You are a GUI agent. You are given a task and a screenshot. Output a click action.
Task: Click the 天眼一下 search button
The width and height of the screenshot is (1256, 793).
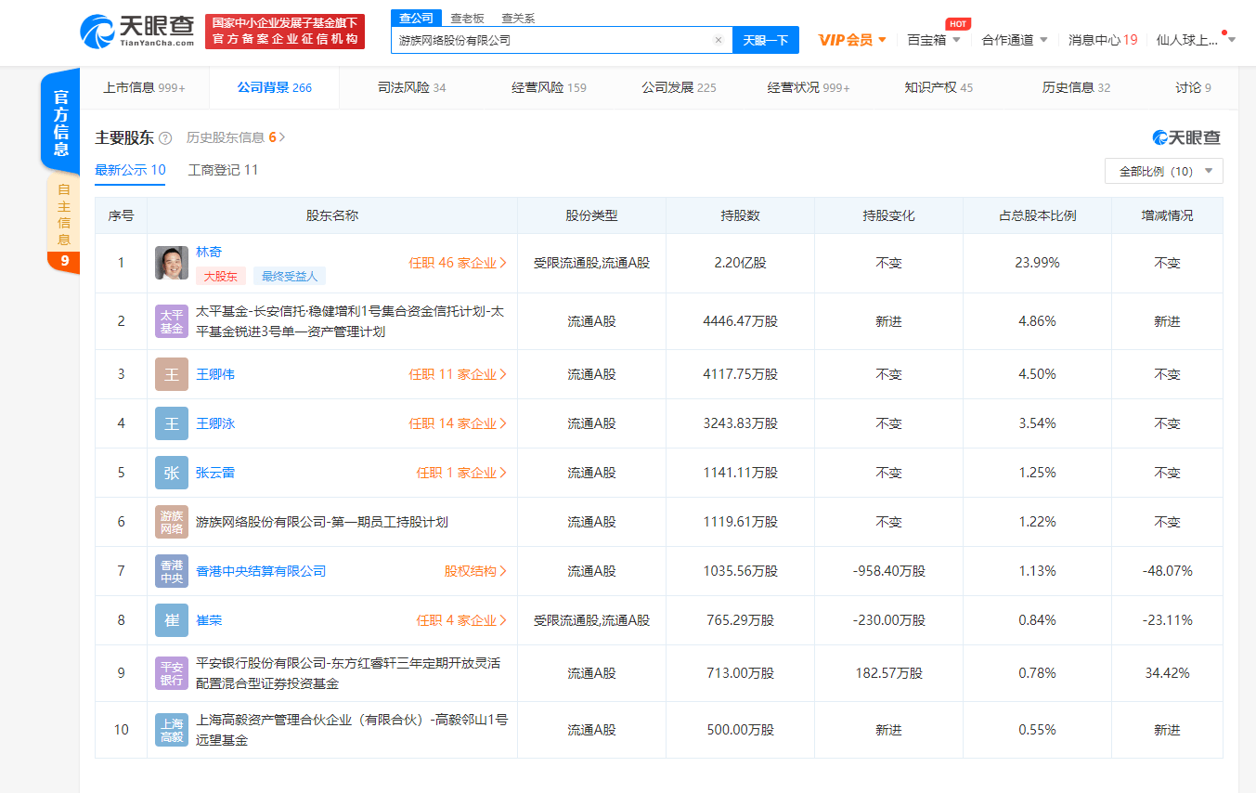(x=765, y=40)
